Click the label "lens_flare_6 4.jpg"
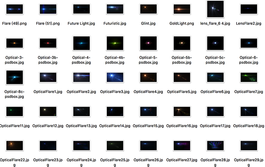This screenshot has width=265, height=167. [215, 24]
